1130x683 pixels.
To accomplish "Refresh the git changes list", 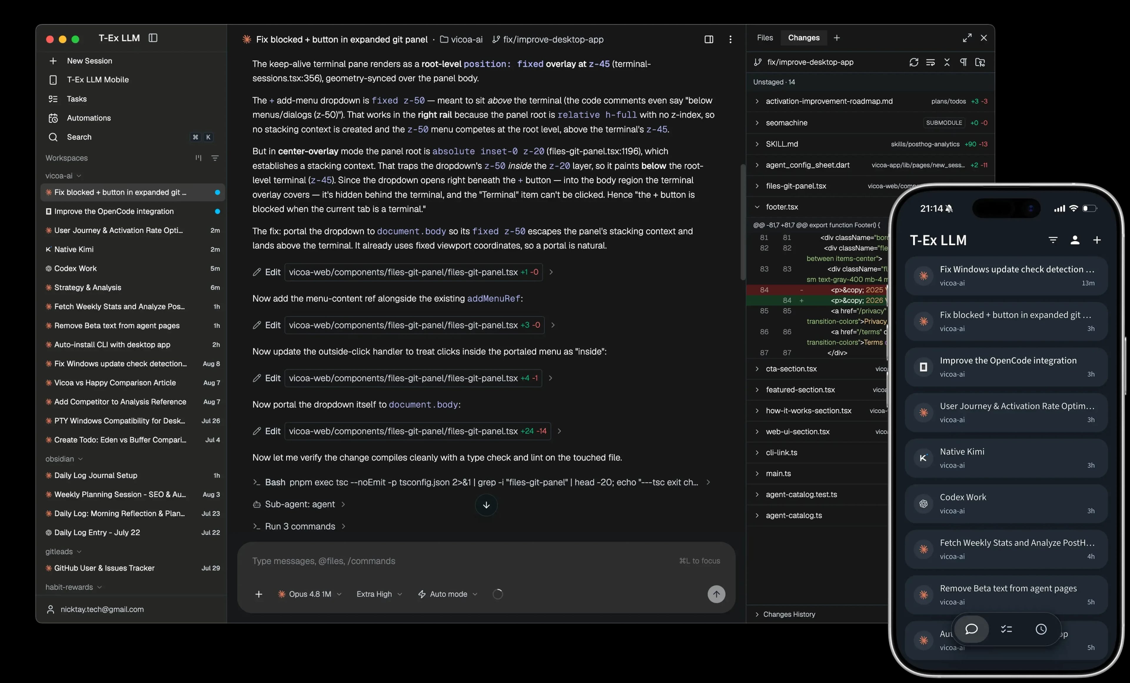I will tap(913, 62).
